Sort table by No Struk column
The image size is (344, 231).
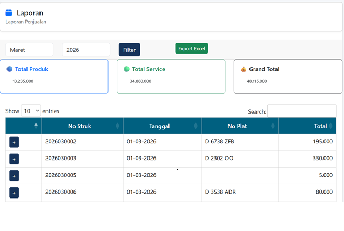[x=79, y=126]
